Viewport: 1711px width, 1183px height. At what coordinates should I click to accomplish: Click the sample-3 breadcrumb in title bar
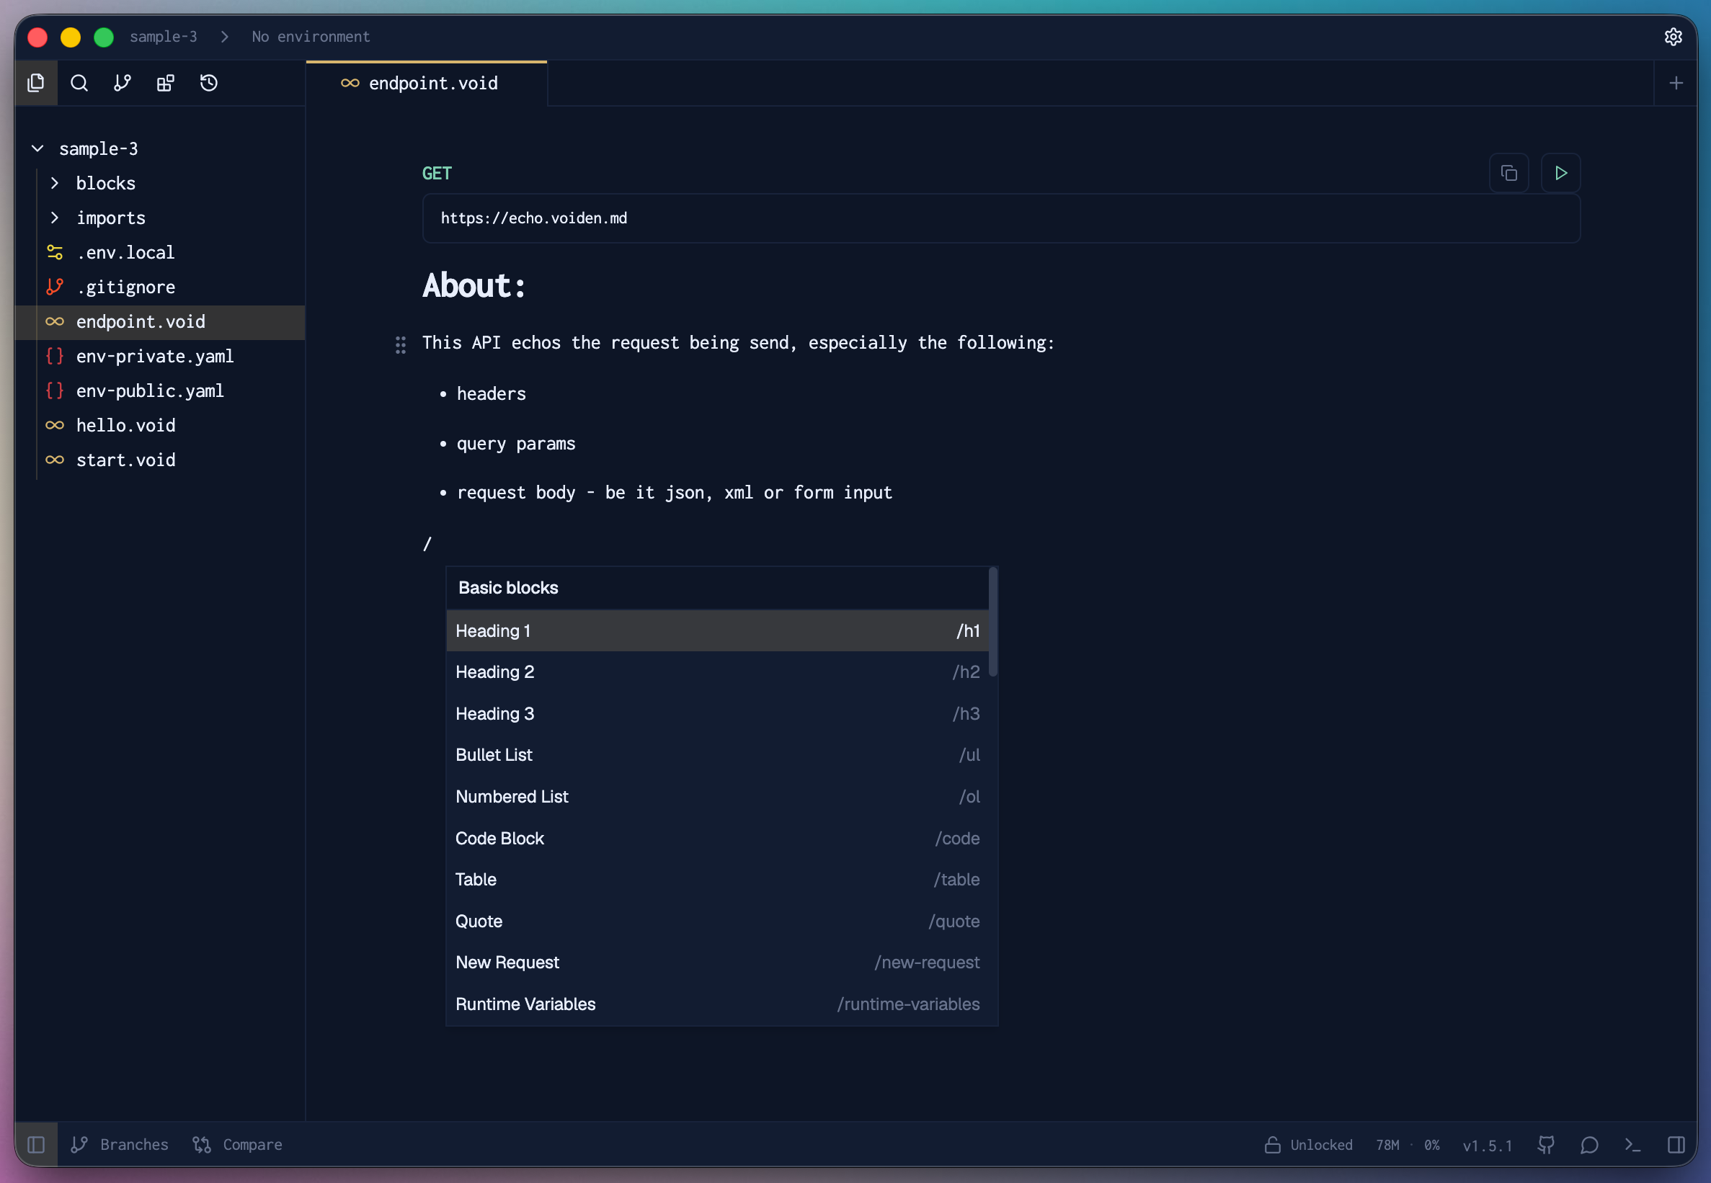pos(163,36)
